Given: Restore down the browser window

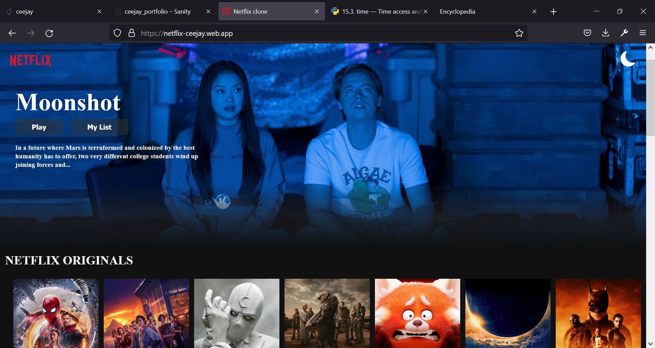Looking at the screenshot, I should (620, 11).
